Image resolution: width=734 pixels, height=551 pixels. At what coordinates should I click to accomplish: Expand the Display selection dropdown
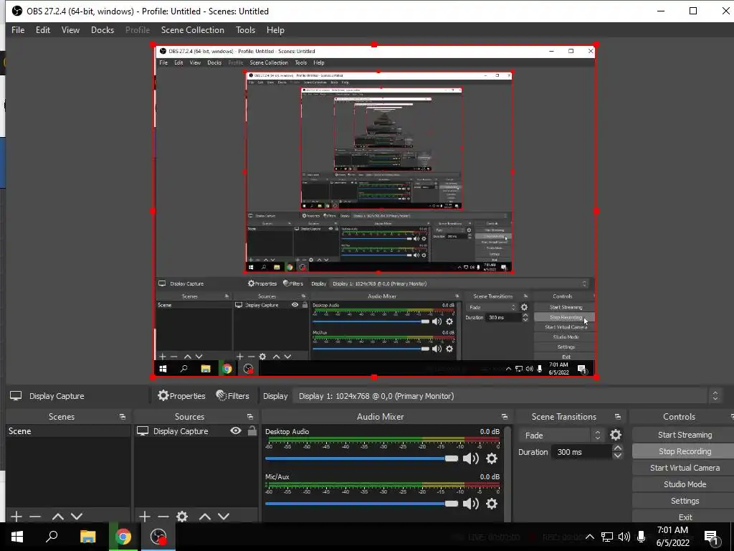coord(507,396)
